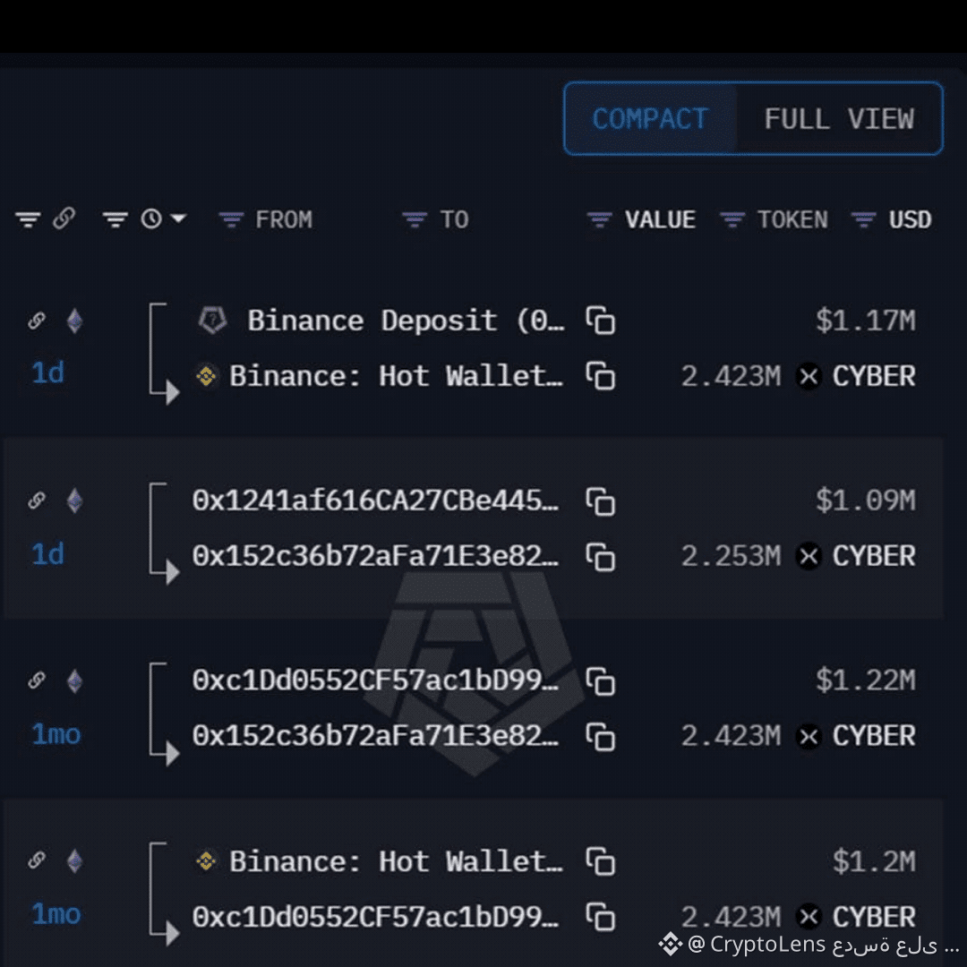967x967 pixels.
Task: Click the chain link icon in header
Action: 64,218
